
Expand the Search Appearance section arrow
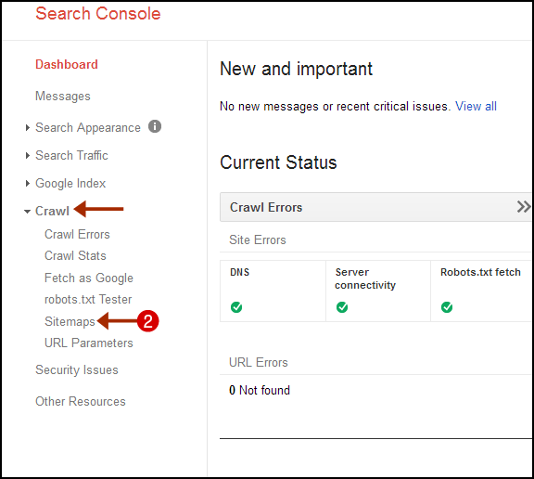tap(28, 128)
